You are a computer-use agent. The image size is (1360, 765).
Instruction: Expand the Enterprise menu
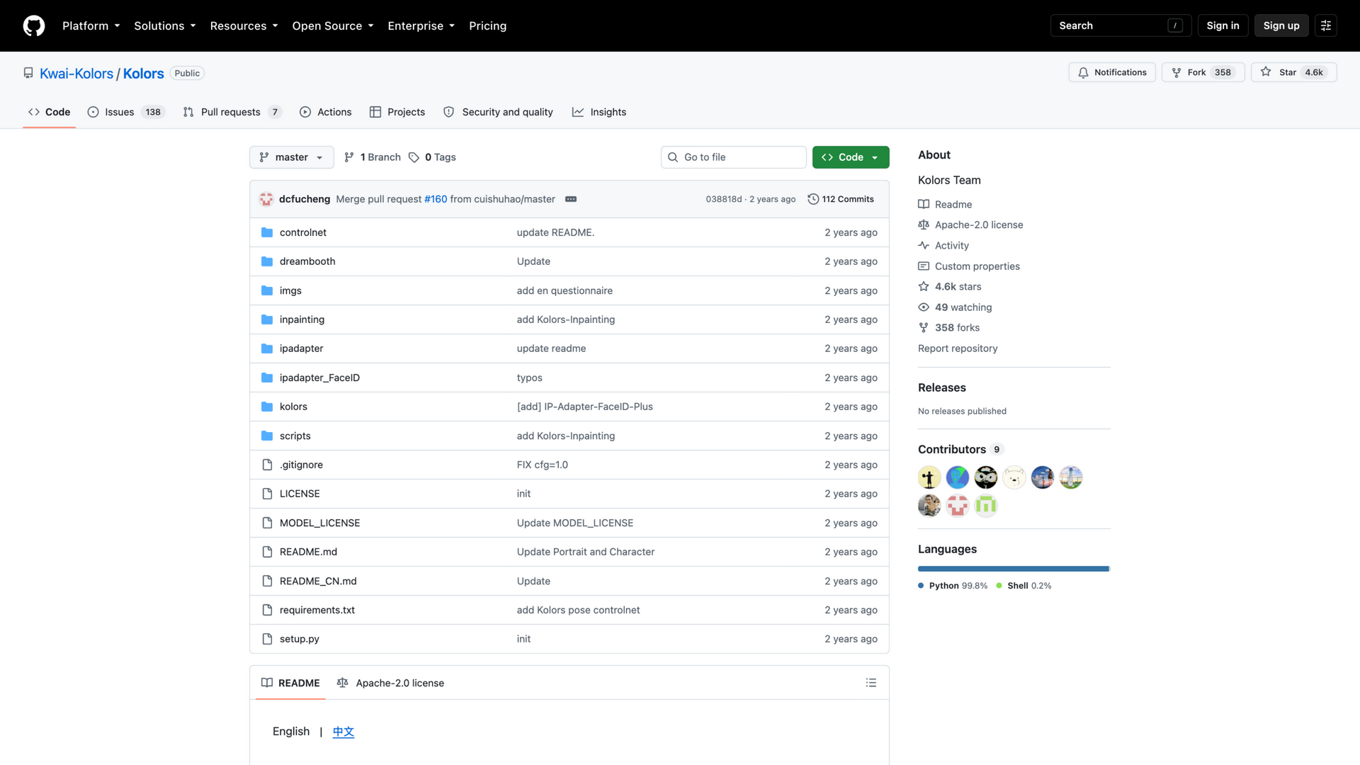click(421, 25)
